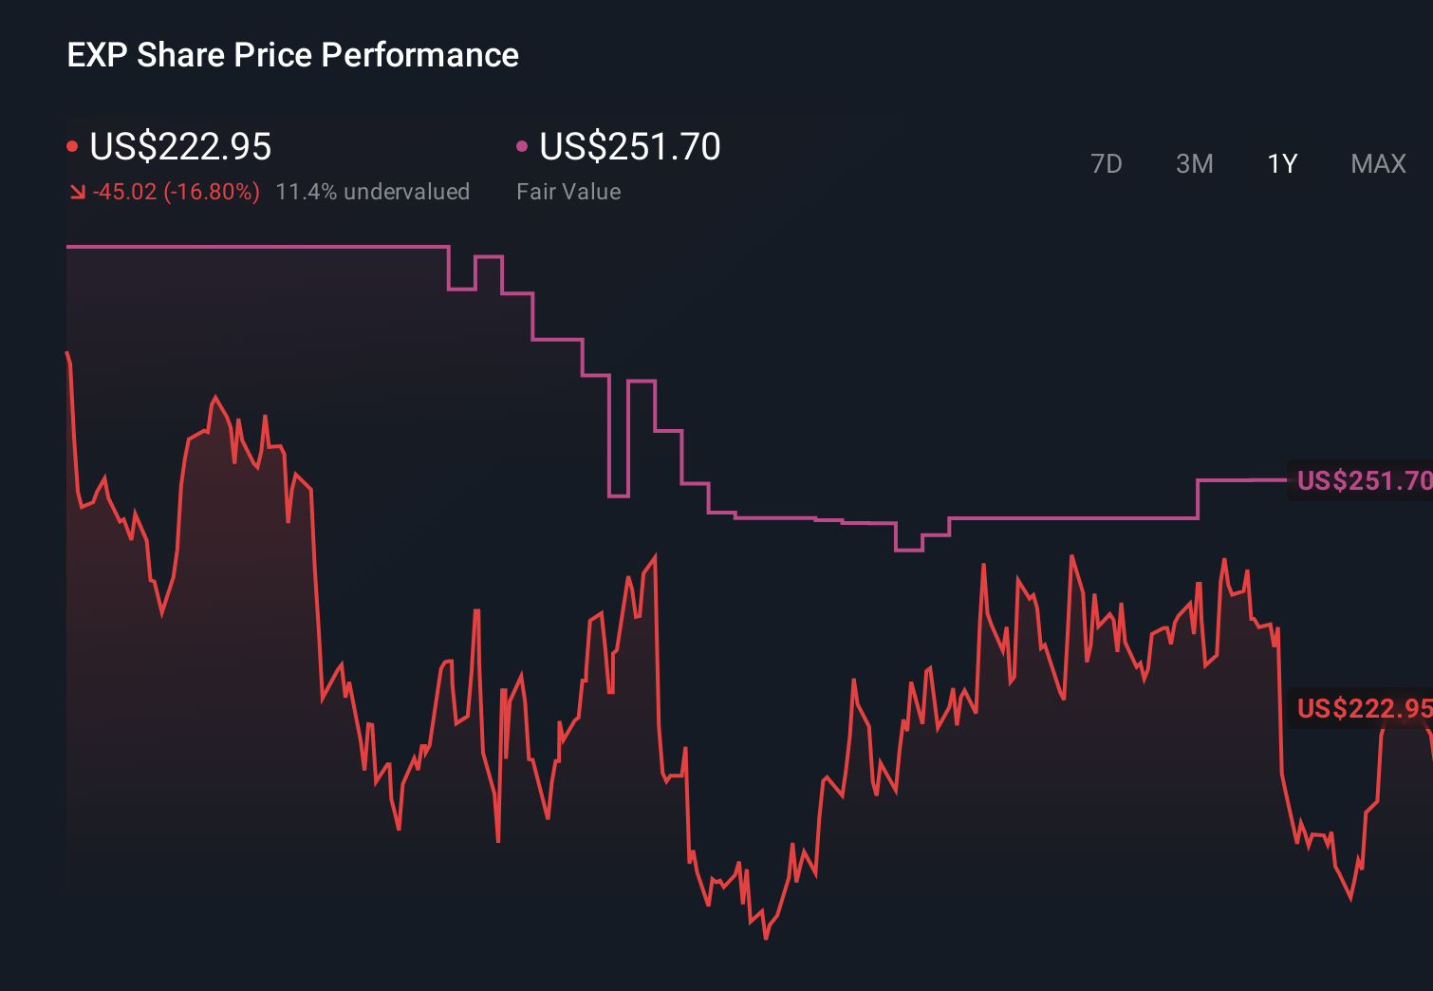Select the MAX time range

[1377, 163]
